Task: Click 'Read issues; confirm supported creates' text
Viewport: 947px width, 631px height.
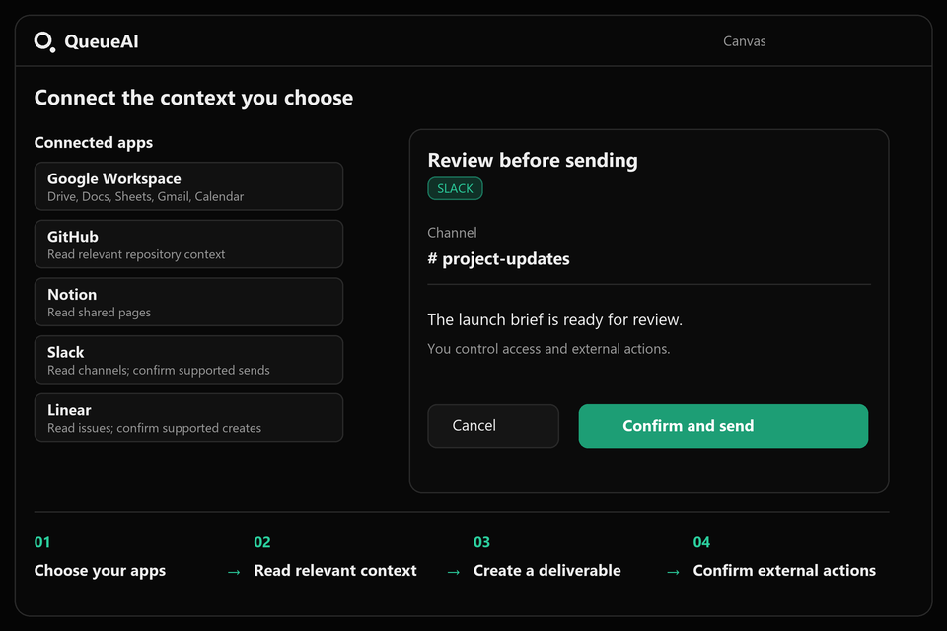Action: tap(154, 428)
